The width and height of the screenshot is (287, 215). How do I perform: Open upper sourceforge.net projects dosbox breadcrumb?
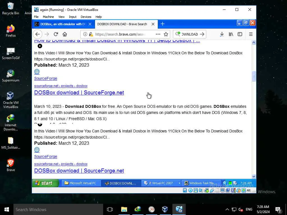[61, 86]
